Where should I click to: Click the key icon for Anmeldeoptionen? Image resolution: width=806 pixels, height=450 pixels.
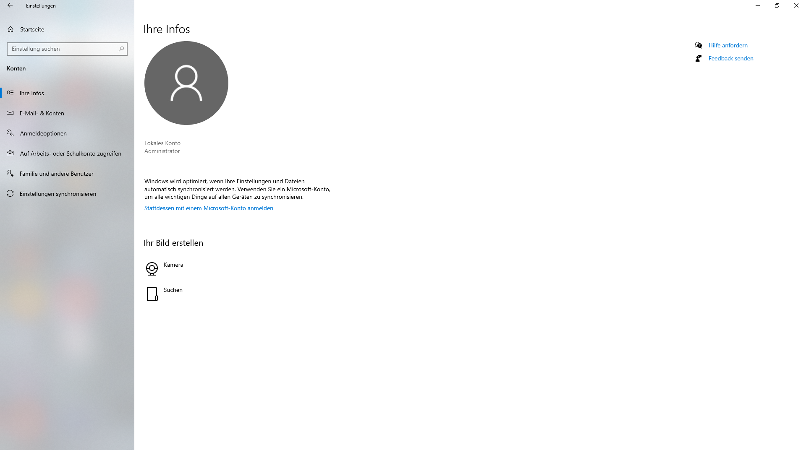[10, 133]
